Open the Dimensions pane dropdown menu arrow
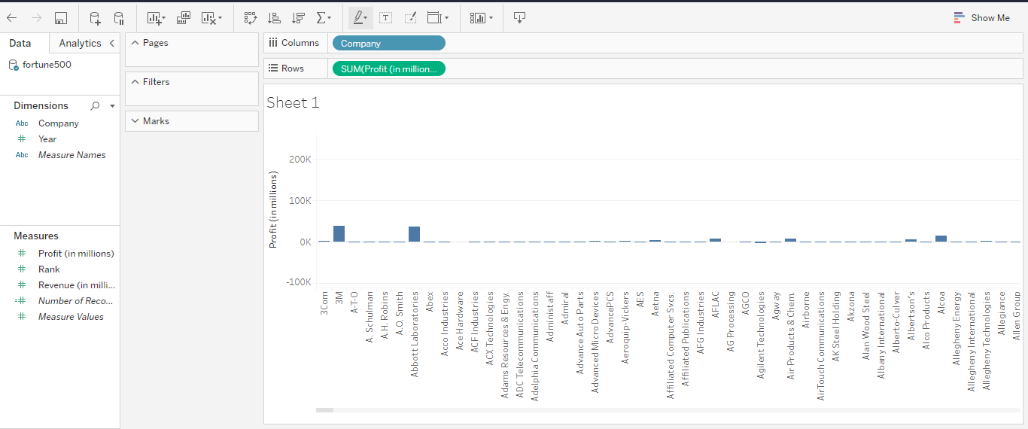The height and width of the screenshot is (429, 1028). point(112,106)
